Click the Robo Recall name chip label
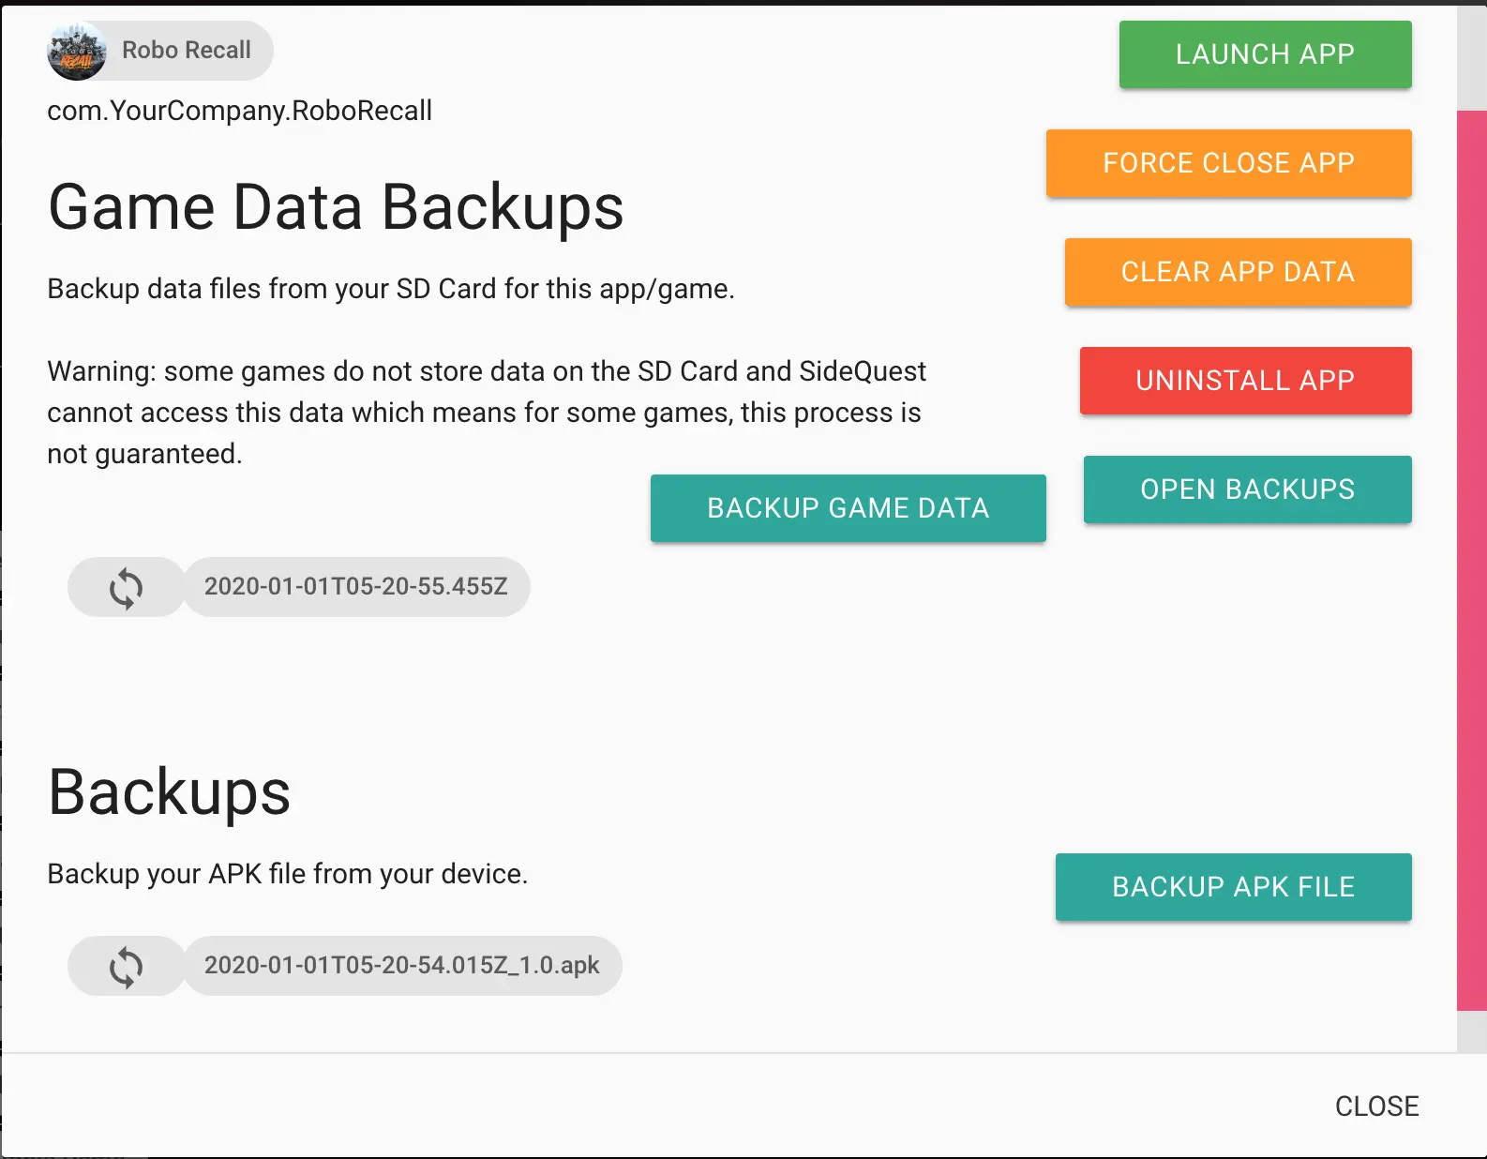 point(187,50)
